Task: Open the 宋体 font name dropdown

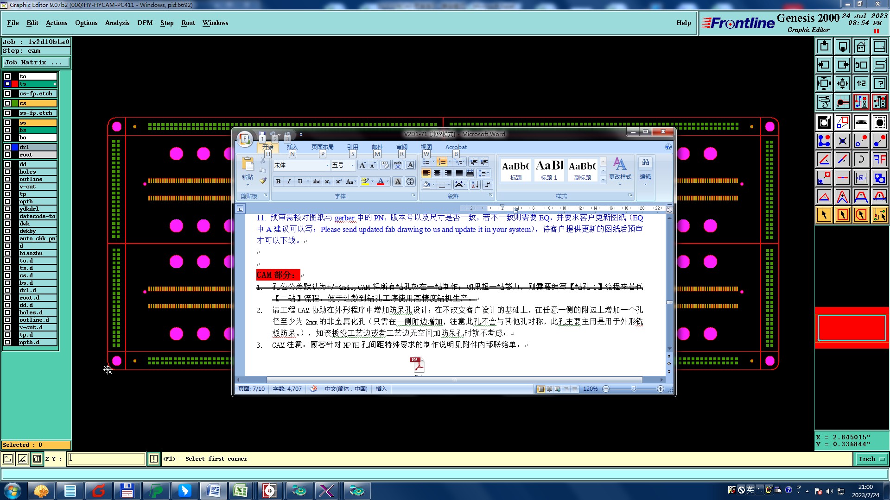Action: [x=327, y=165]
